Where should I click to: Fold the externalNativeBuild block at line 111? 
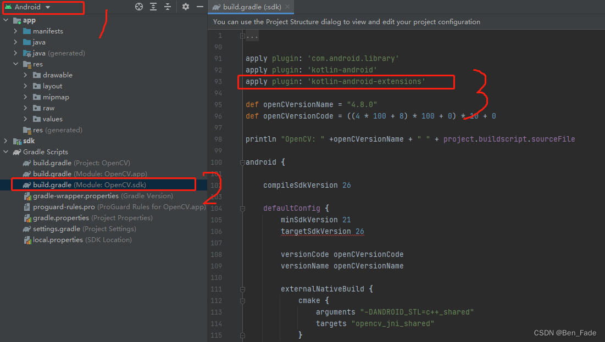point(242,289)
